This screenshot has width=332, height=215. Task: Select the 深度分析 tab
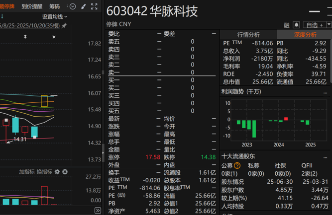[x=305, y=35]
